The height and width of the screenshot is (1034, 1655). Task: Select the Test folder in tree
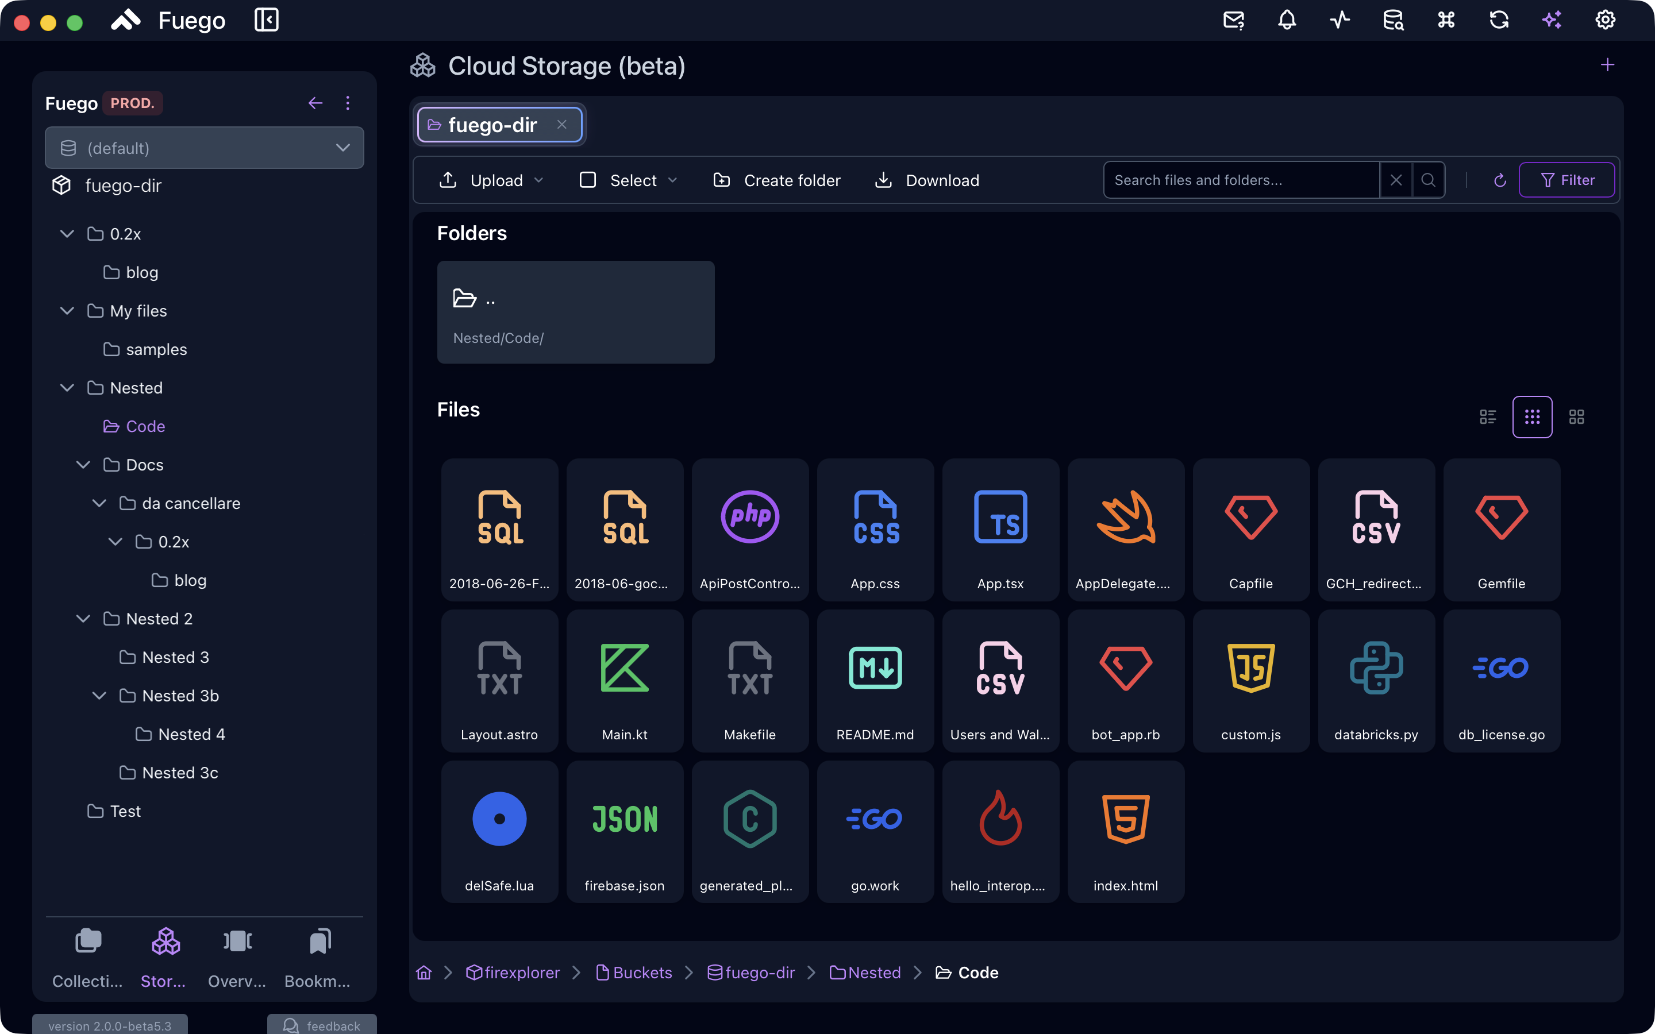tap(114, 811)
